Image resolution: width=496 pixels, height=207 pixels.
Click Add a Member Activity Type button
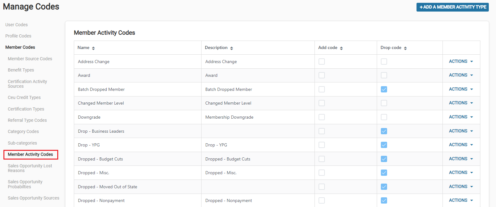(453, 7)
